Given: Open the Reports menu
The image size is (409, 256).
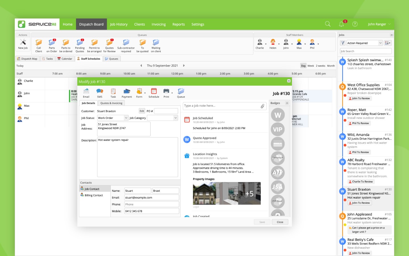Looking at the screenshot, I should 179,24.
